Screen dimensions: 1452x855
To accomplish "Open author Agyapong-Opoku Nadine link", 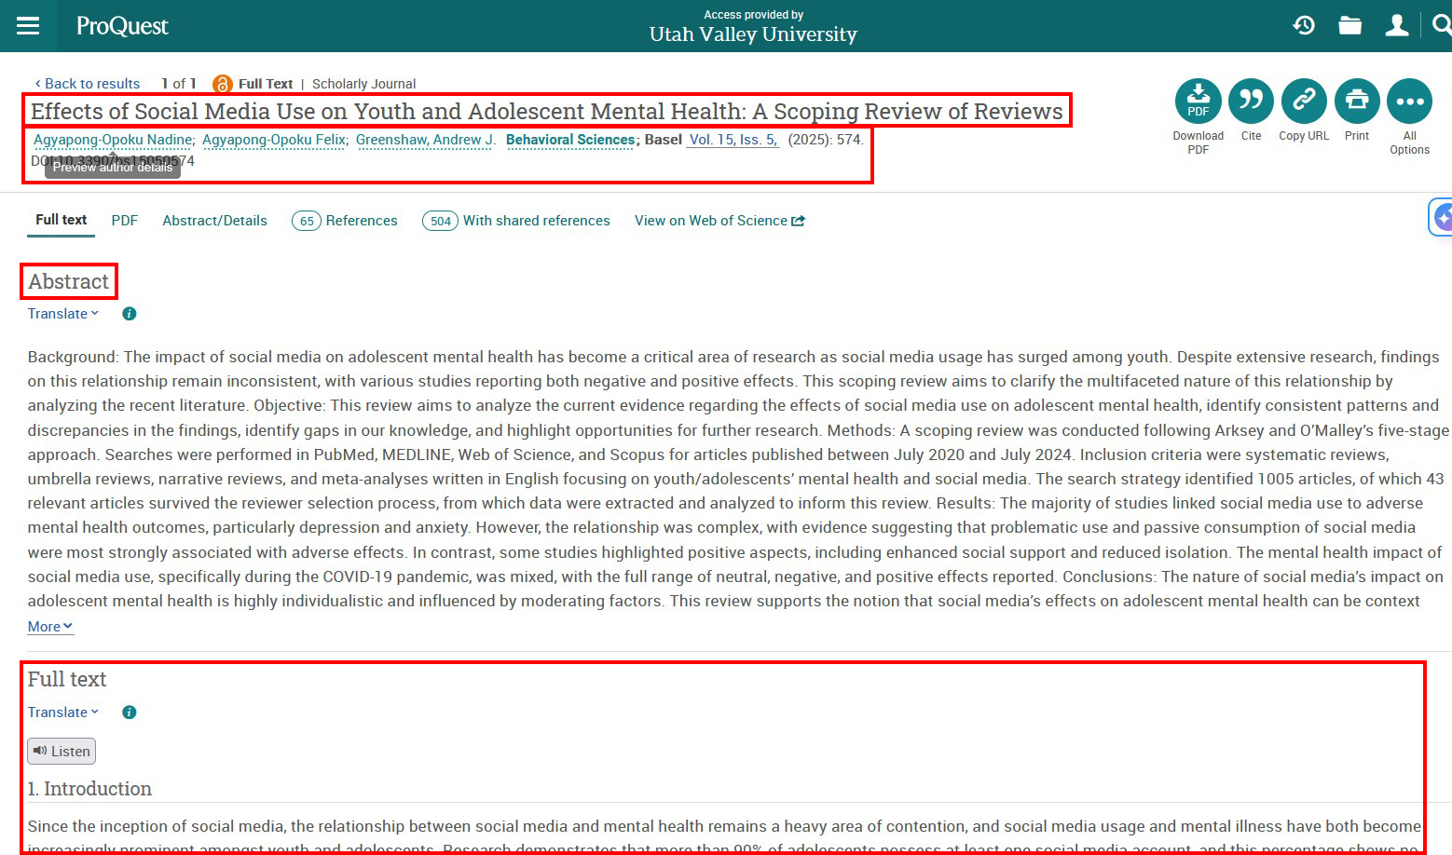I will [x=113, y=140].
